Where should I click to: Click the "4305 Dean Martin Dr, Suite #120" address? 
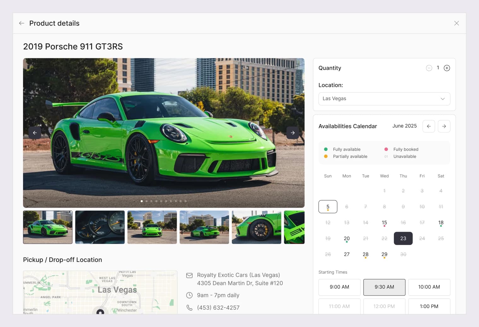240,283
